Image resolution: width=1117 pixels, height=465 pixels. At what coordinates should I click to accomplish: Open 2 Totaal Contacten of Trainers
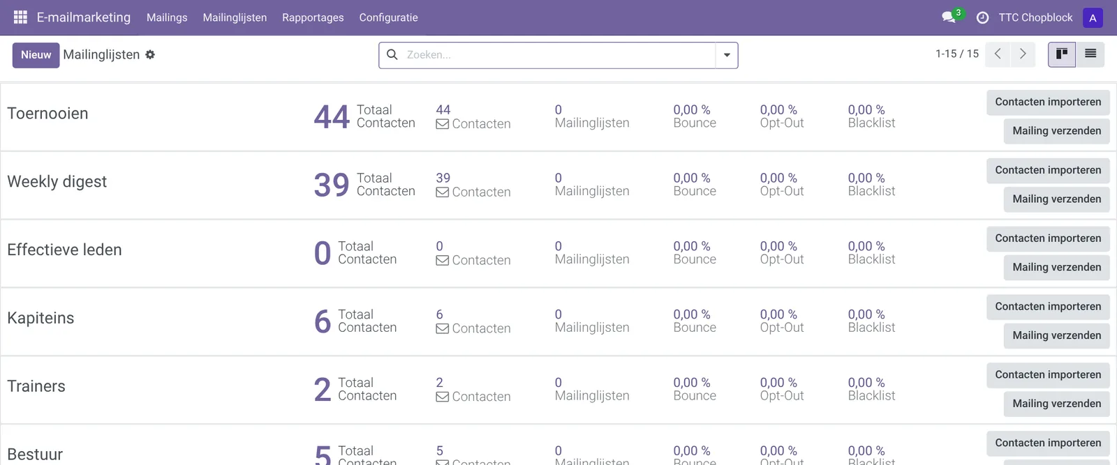coord(355,390)
